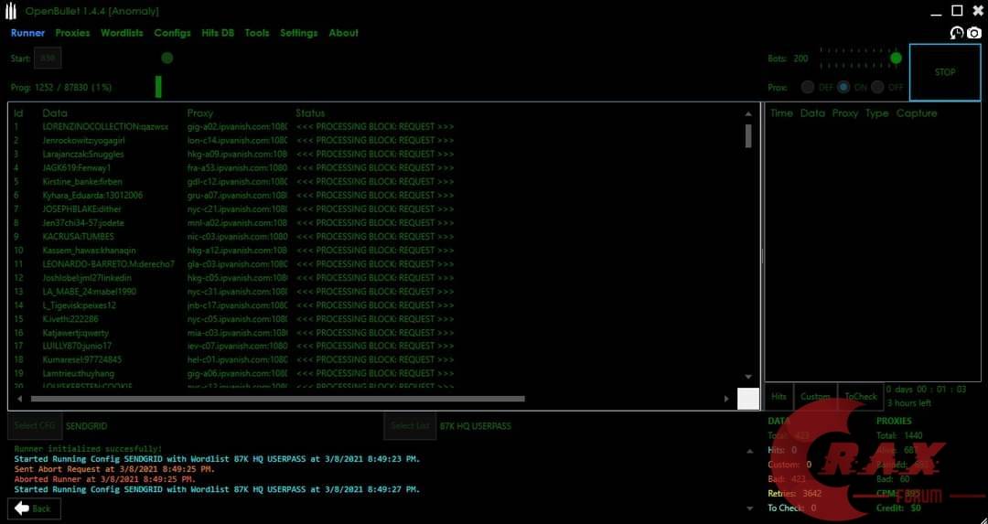Screen dimensions: 988x524
Task: Click the Start position slider handle
Action: click(167, 58)
